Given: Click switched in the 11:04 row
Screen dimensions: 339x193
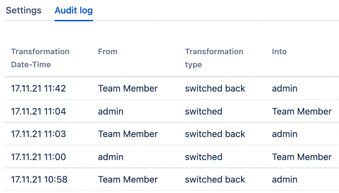Looking at the screenshot, I should pyautogui.click(x=203, y=112).
